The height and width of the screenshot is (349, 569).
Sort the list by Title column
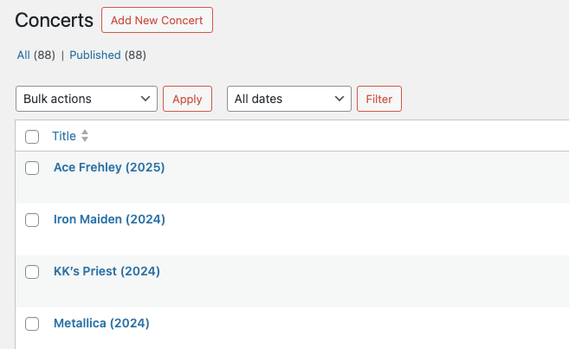pyautogui.click(x=64, y=136)
